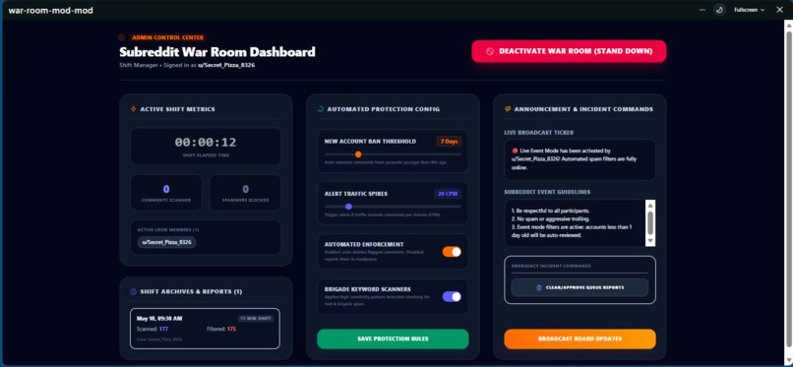Click the Admin Control Center badge

(x=168, y=37)
